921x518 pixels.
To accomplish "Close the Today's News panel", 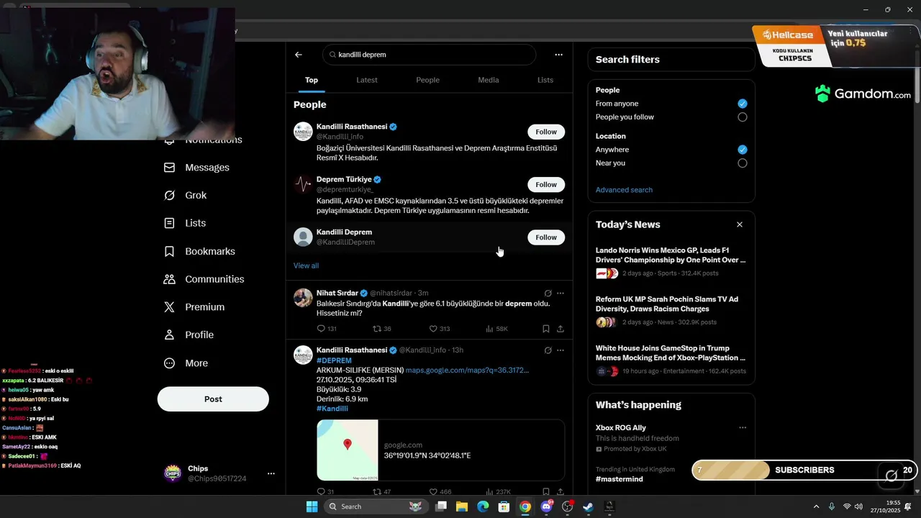I will tap(740, 224).
